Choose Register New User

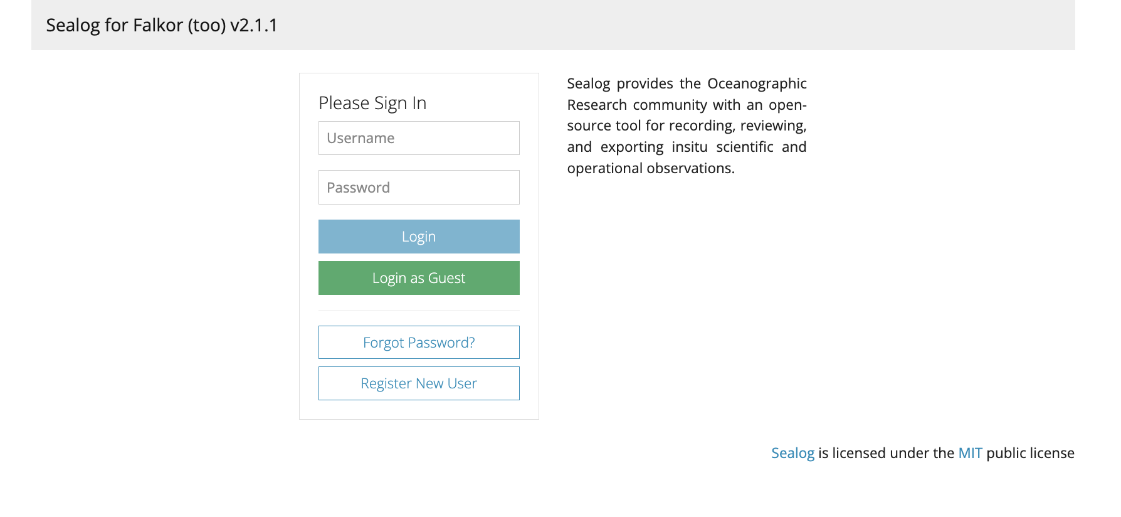pyautogui.click(x=419, y=383)
